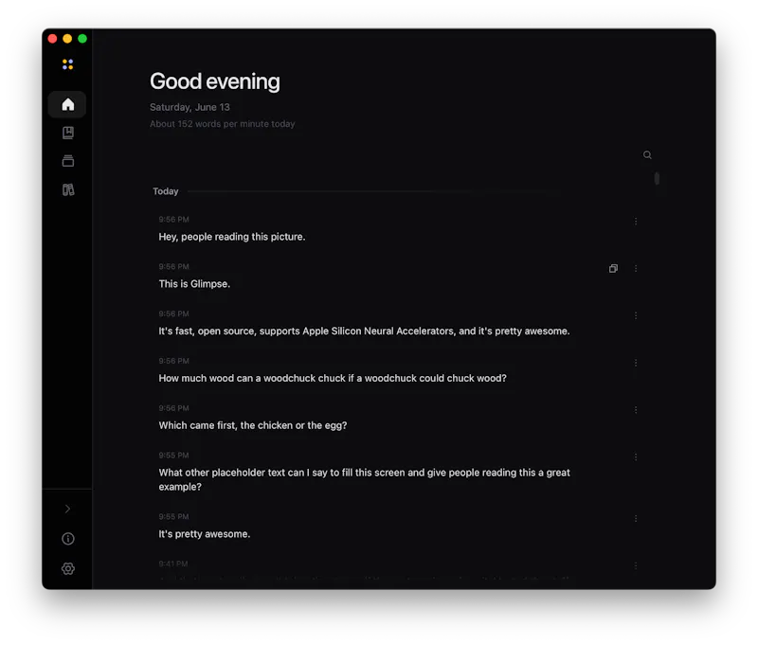
Task: Click the 'Good evening' heading
Action: click(215, 81)
